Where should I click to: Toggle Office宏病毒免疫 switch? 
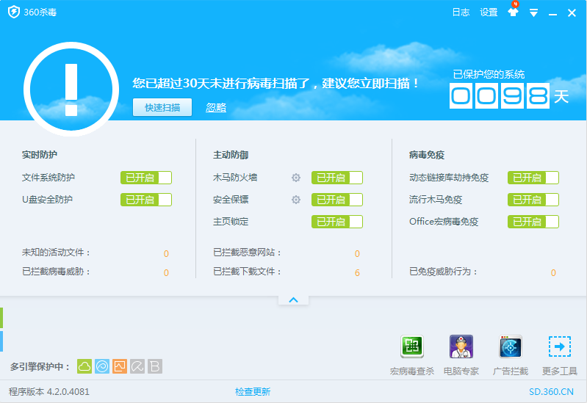tap(533, 222)
